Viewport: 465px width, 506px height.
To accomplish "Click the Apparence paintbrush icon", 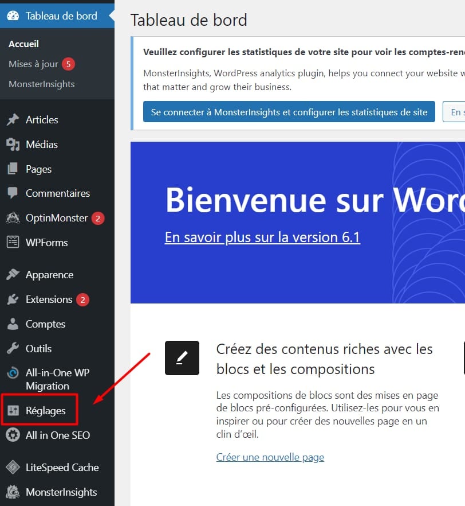I will tap(13, 275).
